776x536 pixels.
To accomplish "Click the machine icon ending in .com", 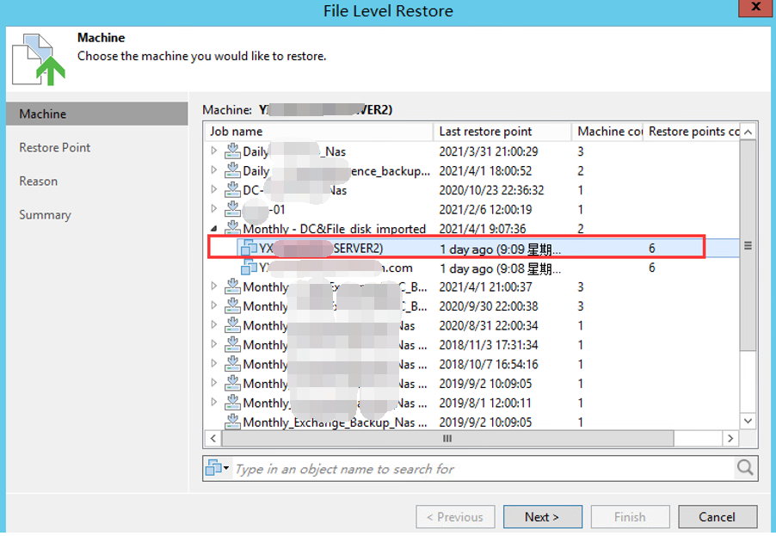I will click(x=249, y=268).
